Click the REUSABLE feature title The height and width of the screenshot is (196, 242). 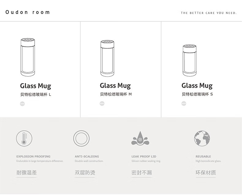point(203,156)
